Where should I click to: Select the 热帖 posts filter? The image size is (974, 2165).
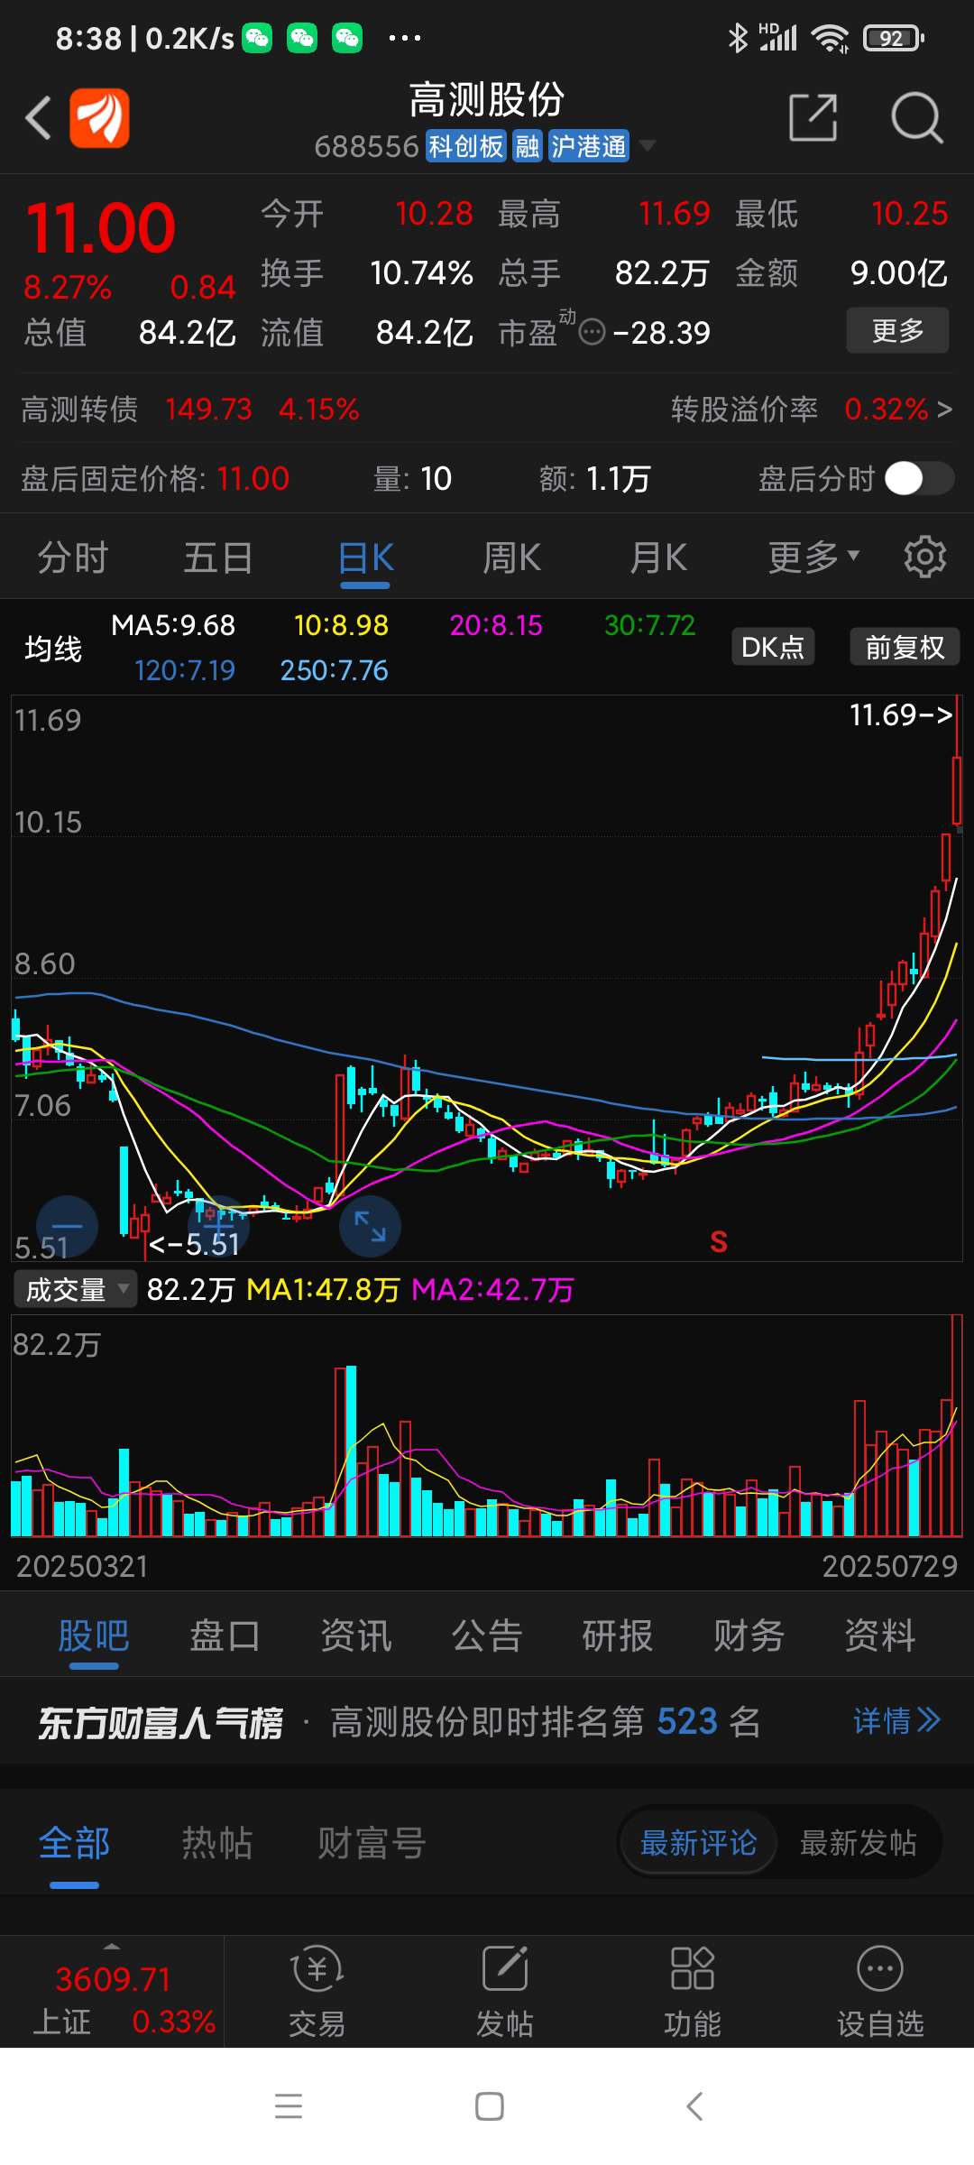pyautogui.click(x=217, y=1843)
